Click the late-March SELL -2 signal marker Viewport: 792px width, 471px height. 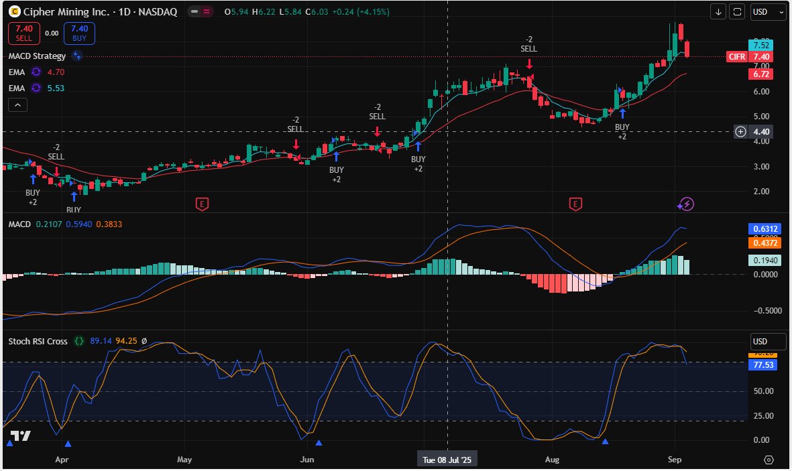pyautogui.click(x=56, y=160)
